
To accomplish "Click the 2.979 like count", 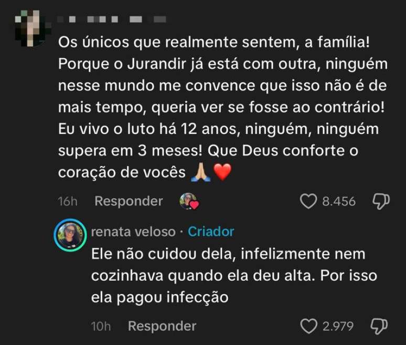I will [339, 326].
